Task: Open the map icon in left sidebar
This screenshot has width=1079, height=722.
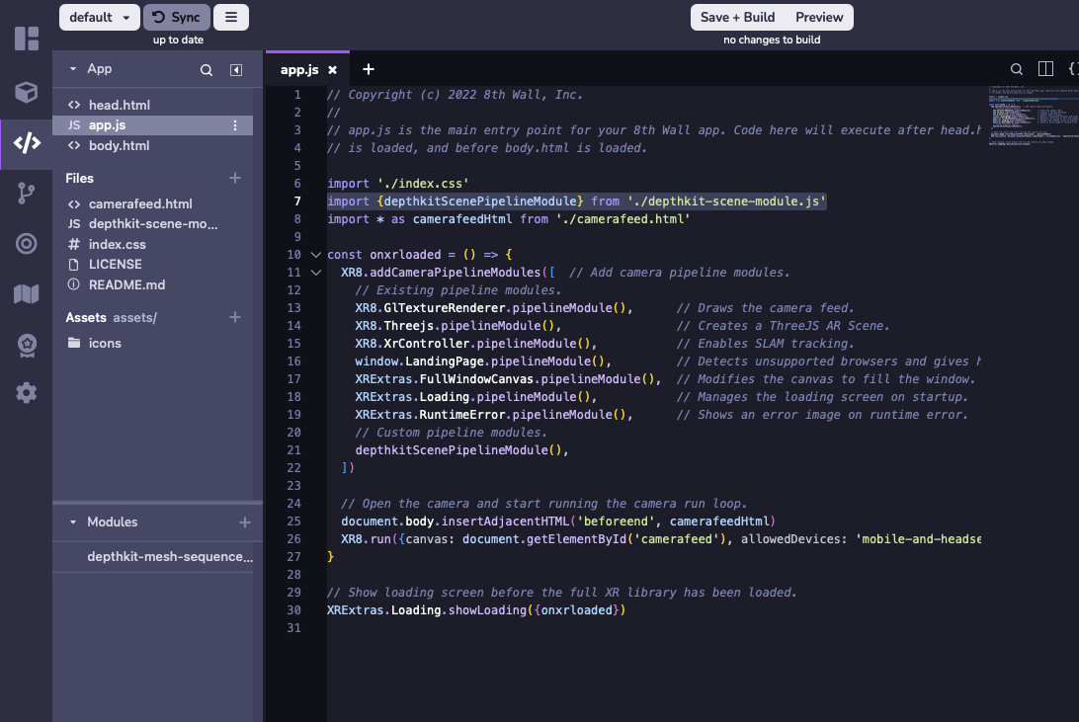Action: 27,294
